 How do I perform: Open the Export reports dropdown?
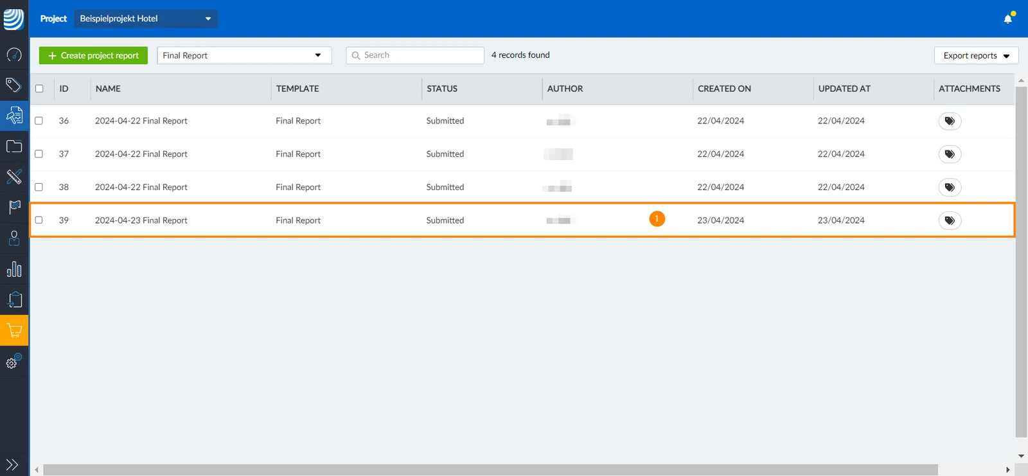[x=977, y=56]
